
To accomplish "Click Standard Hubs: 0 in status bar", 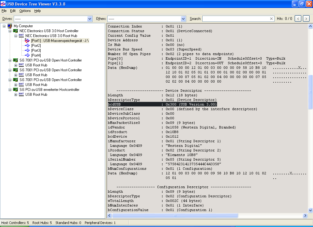I will coord(68,223).
